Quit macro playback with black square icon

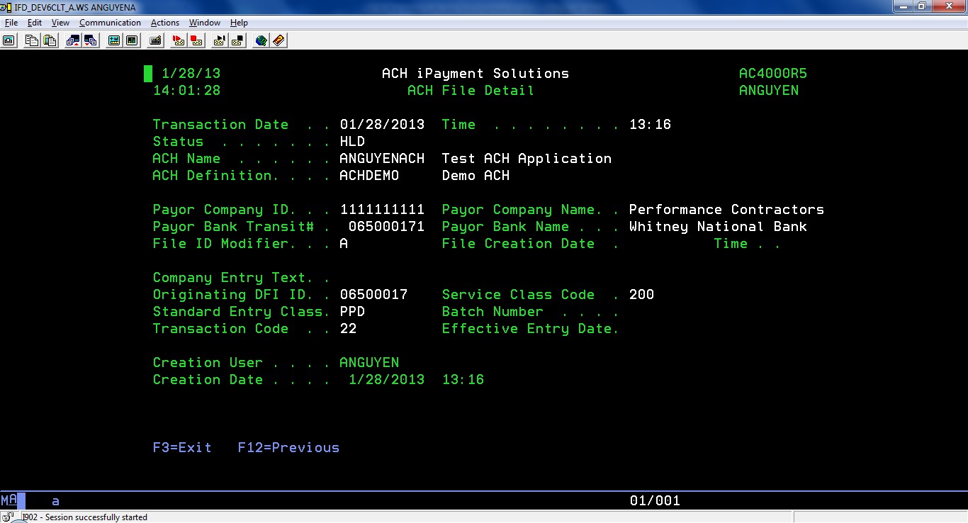[237, 40]
